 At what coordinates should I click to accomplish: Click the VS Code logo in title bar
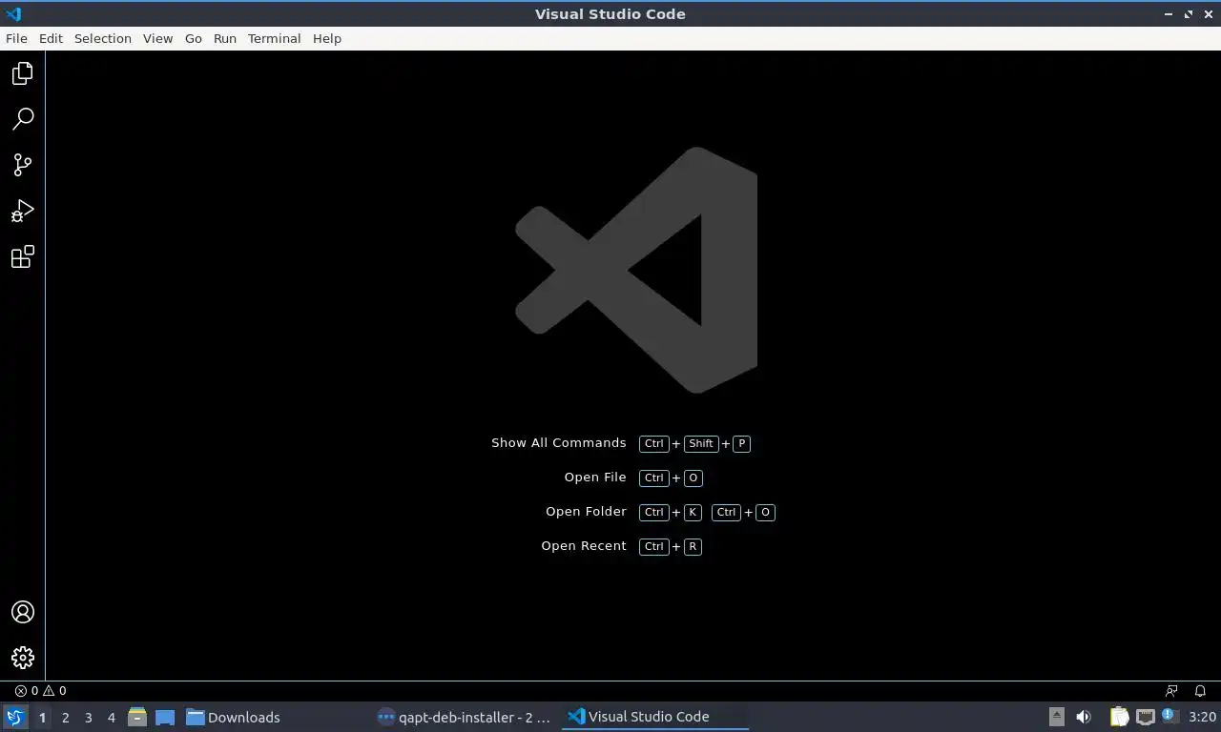click(x=13, y=13)
